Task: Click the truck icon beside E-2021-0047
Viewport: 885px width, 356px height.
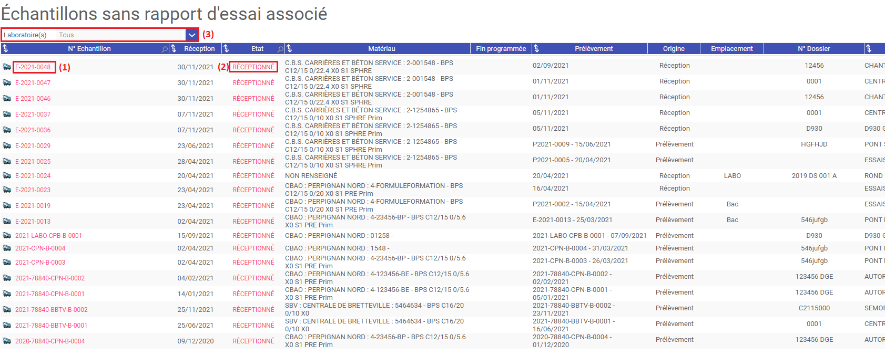Action: (7, 82)
